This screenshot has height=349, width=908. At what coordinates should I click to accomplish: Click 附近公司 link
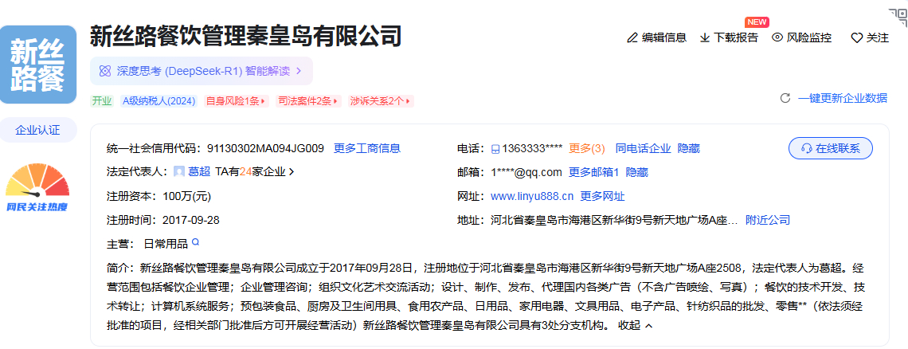(767, 220)
